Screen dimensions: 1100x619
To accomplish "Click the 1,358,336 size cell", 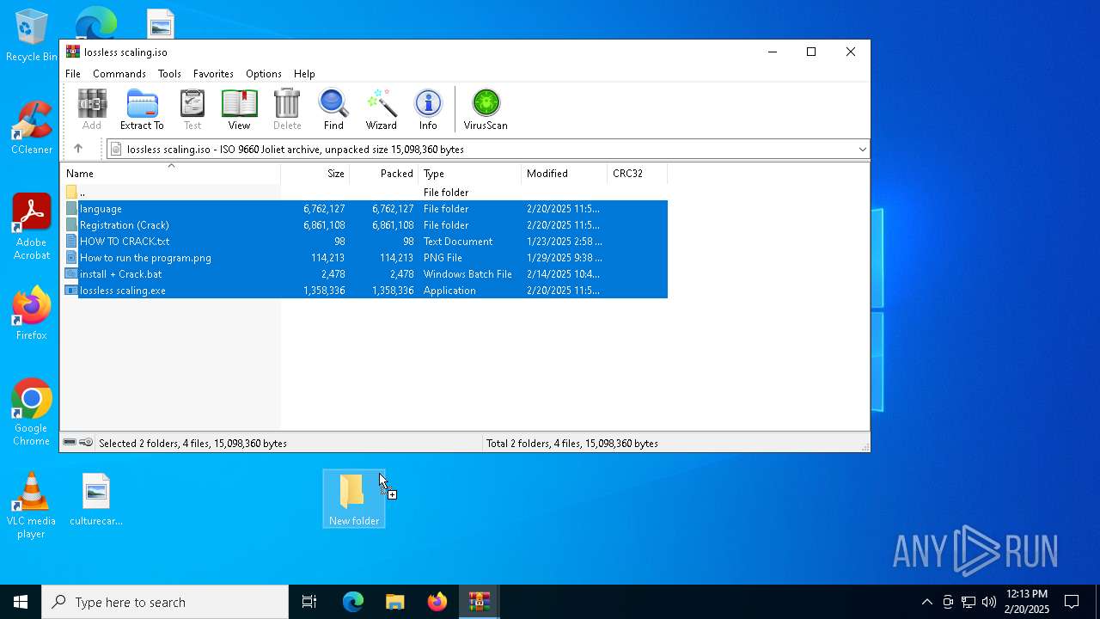I will tap(324, 291).
